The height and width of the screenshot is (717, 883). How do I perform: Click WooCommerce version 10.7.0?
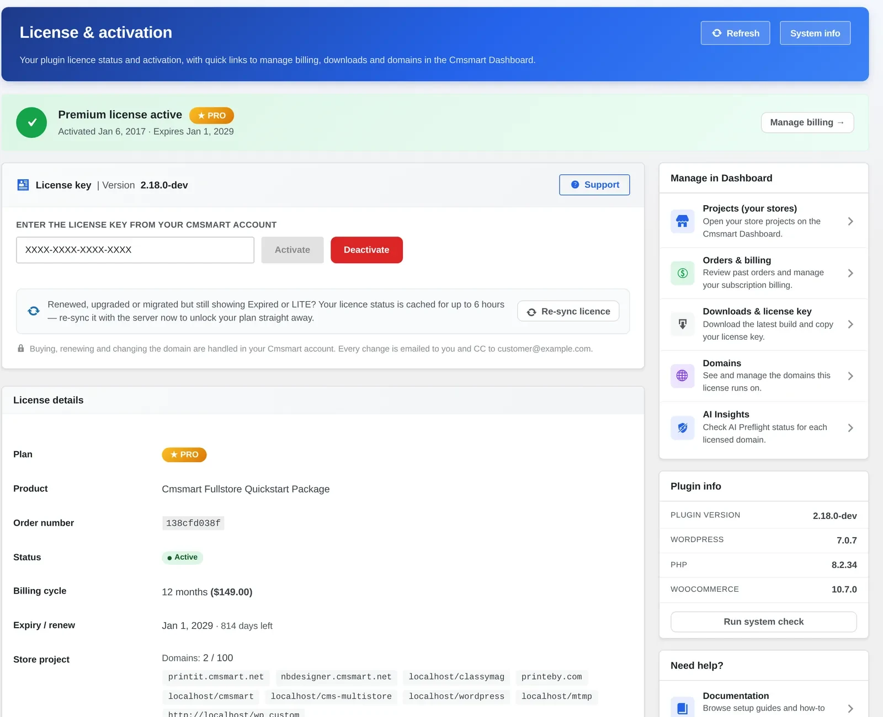[x=844, y=590]
